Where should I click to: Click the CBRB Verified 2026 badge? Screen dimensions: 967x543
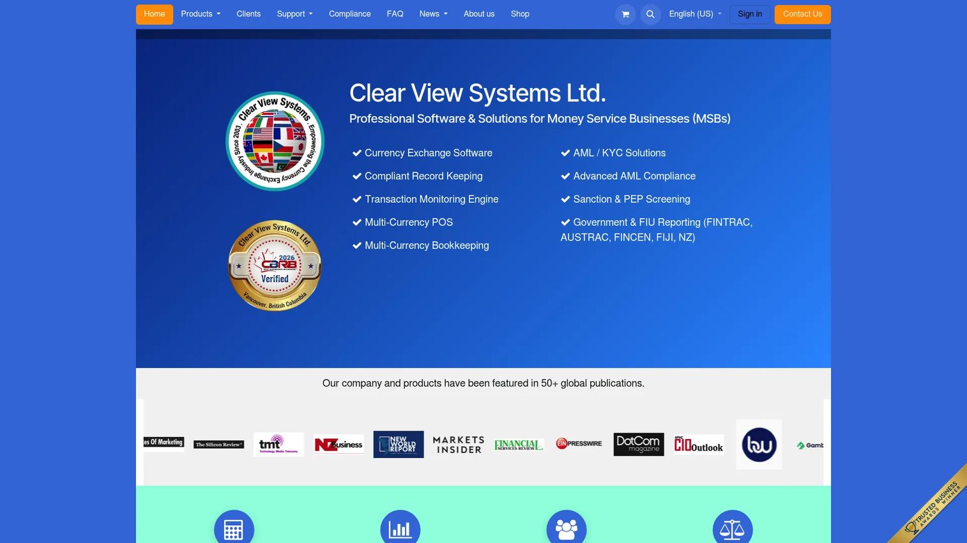click(x=275, y=265)
